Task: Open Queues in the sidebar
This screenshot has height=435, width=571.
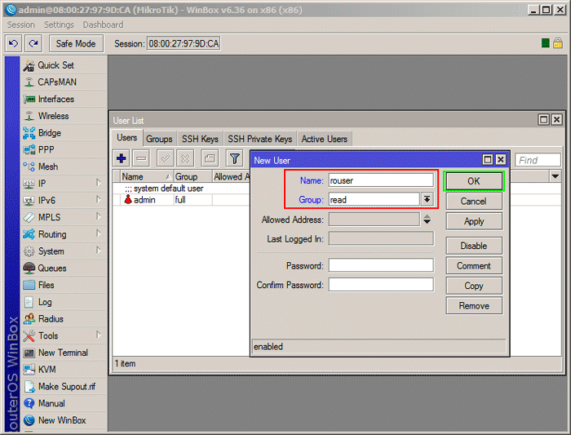Action: pyautogui.click(x=52, y=268)
